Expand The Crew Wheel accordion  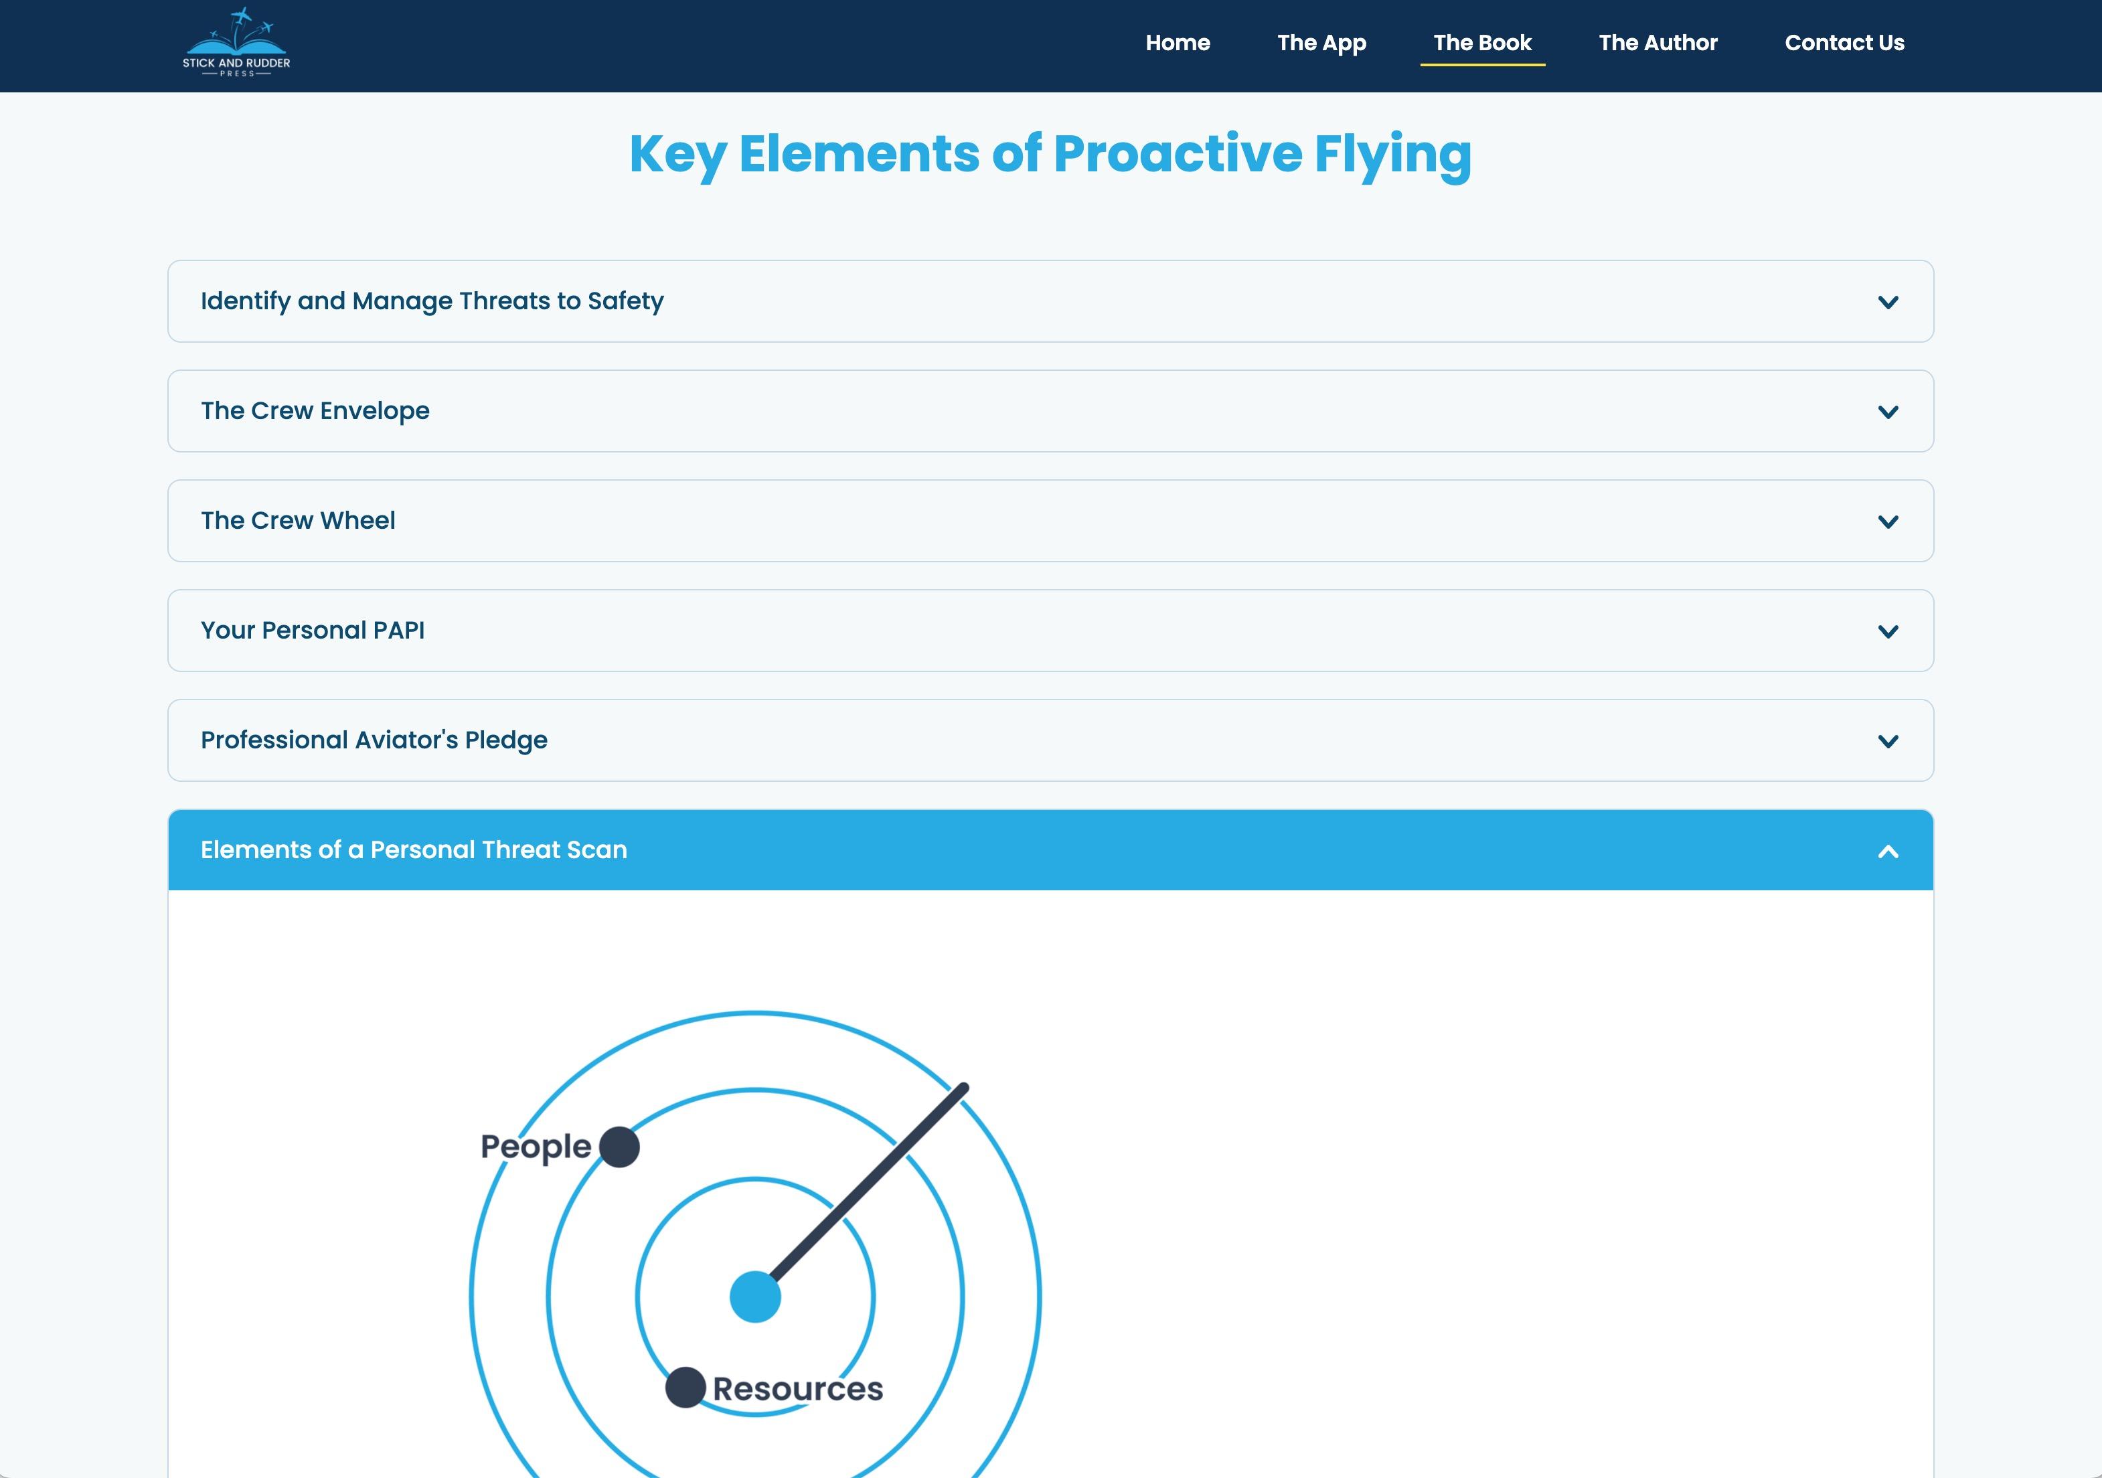click(1050, 521)
